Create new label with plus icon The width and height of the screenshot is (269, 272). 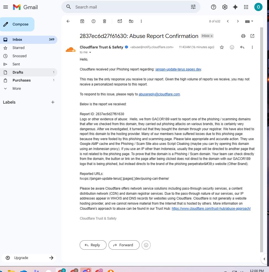53,102
